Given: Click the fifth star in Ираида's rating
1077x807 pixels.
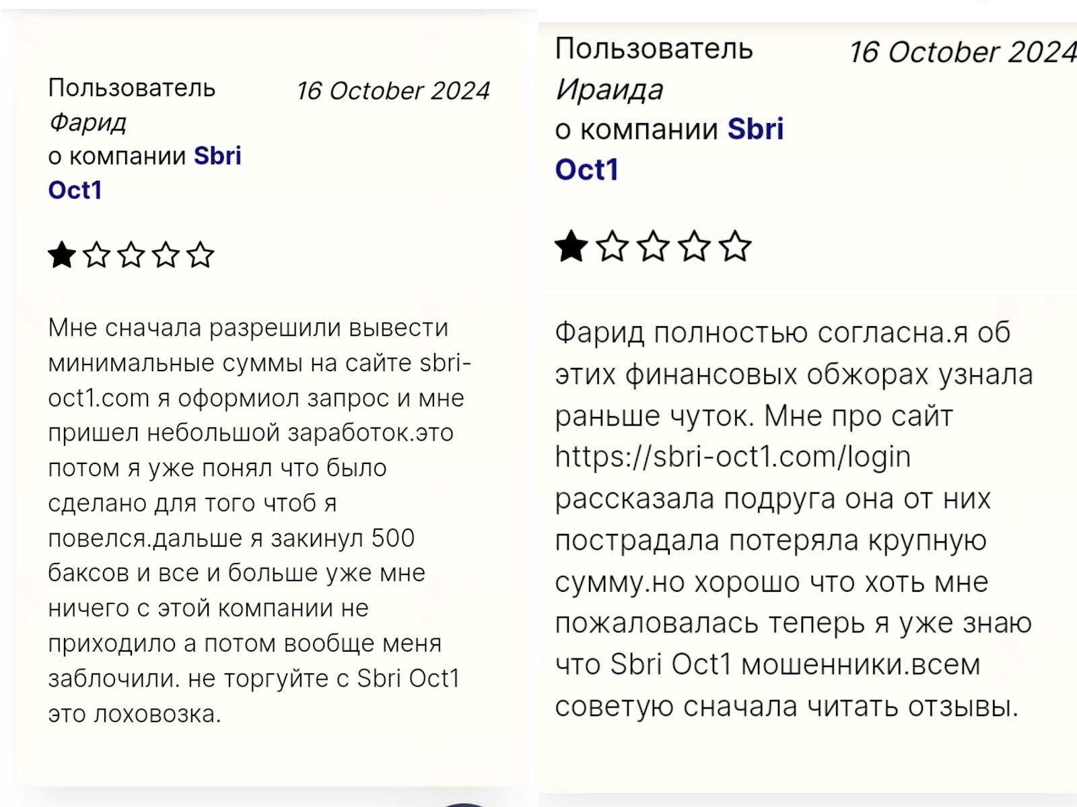Looking at the screenshot, I should click(x=735, y=246).
